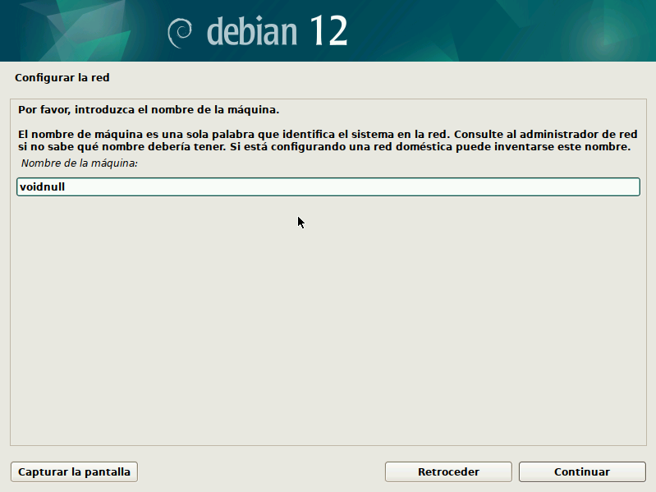656x492 pixels.
Task: Focus the Nombre de la máquina text field
Action: pos(328,187)
